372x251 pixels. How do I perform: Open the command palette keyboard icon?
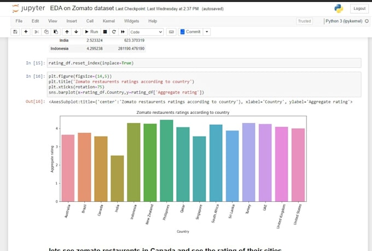(x=171, y=32)
